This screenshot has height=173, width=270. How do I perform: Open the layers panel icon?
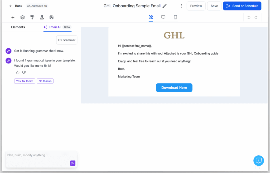point(22,17)
